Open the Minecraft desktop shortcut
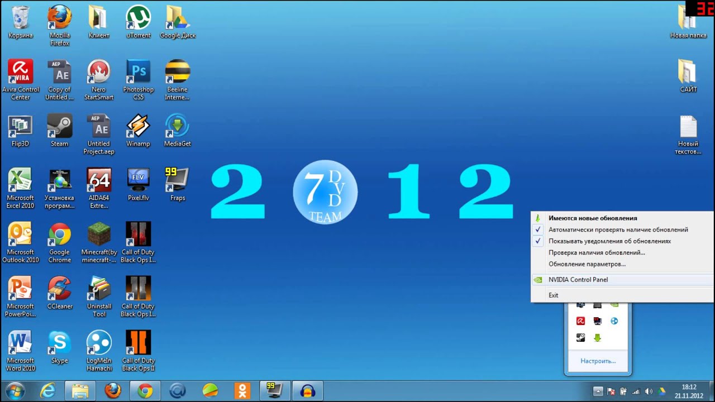The width and height of the screenshot is (715, 402). click(x=99, y=242)
